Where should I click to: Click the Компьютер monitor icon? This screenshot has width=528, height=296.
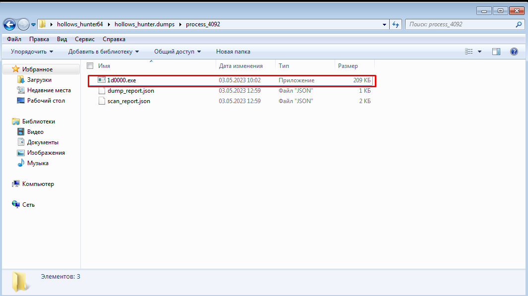tap(15, 184)
